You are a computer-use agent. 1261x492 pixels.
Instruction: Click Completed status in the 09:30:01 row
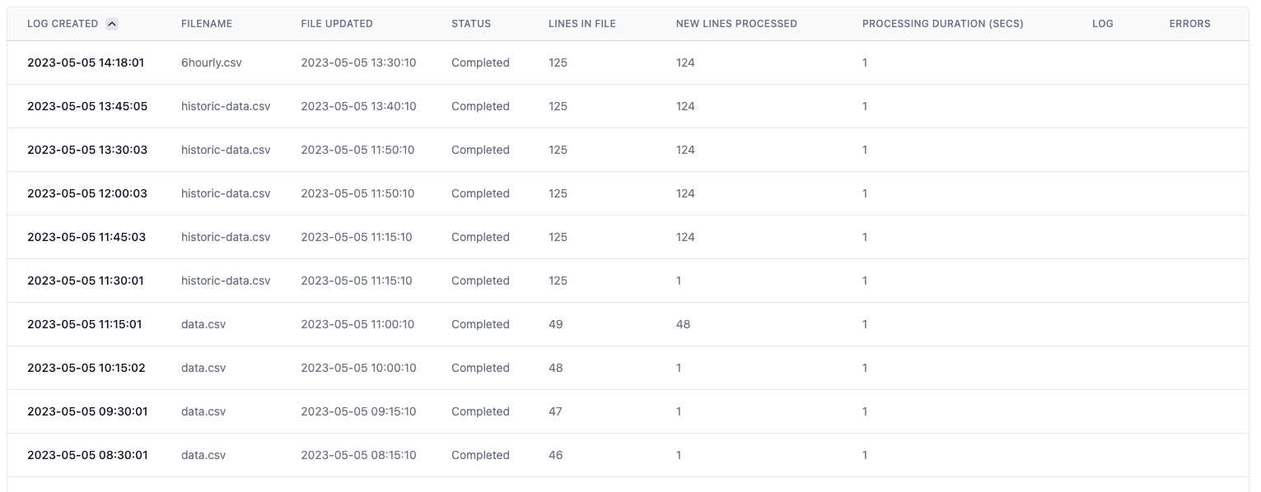[x=480, y=411]
